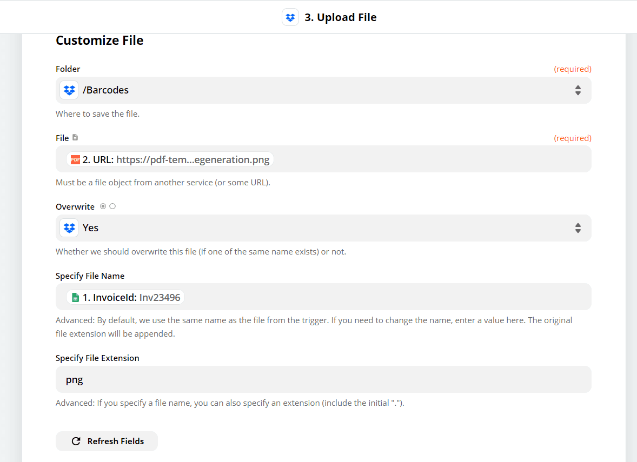Click the refresh arrow icon on Refresh Fields
Viewport: 637px width, 462px height.
[x=76, y=441]
